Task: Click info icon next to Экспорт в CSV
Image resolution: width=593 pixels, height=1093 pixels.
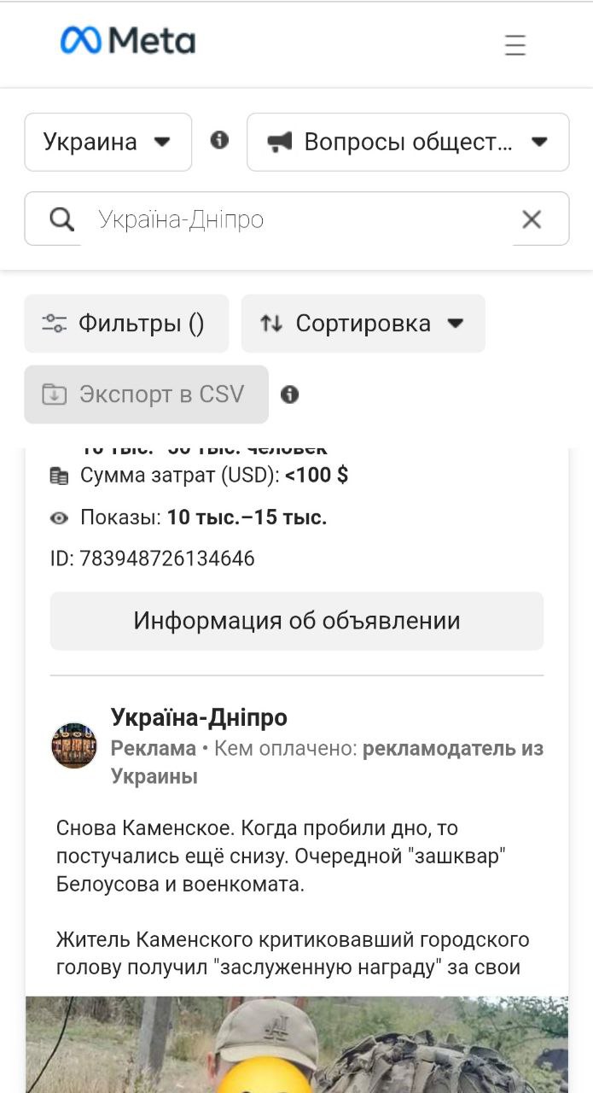Action: (x=290, y=395)
